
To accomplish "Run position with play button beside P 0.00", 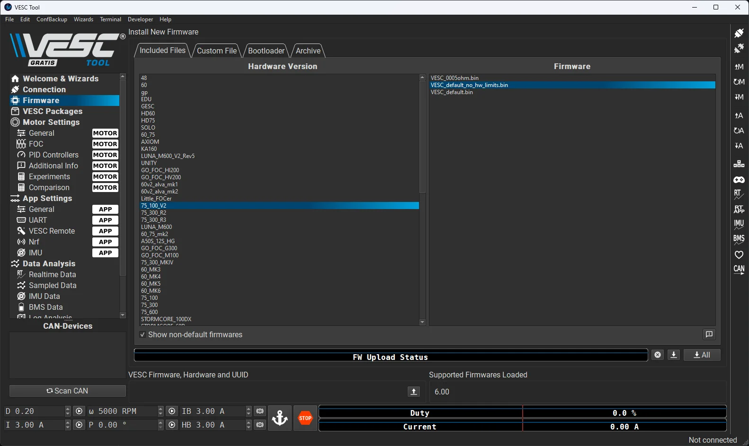I will click(x=172, y=425).
